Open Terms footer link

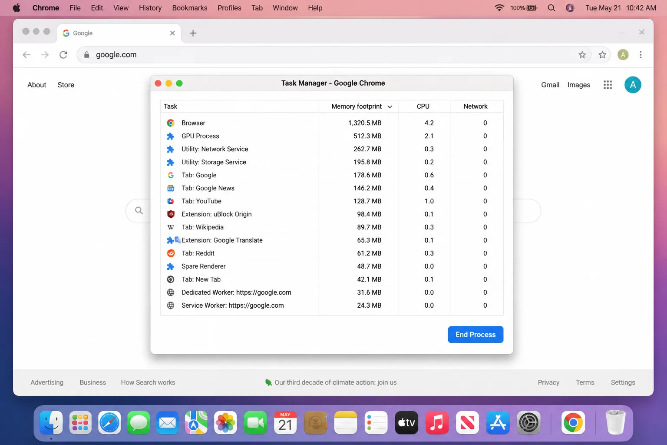[x=585, y=382]
